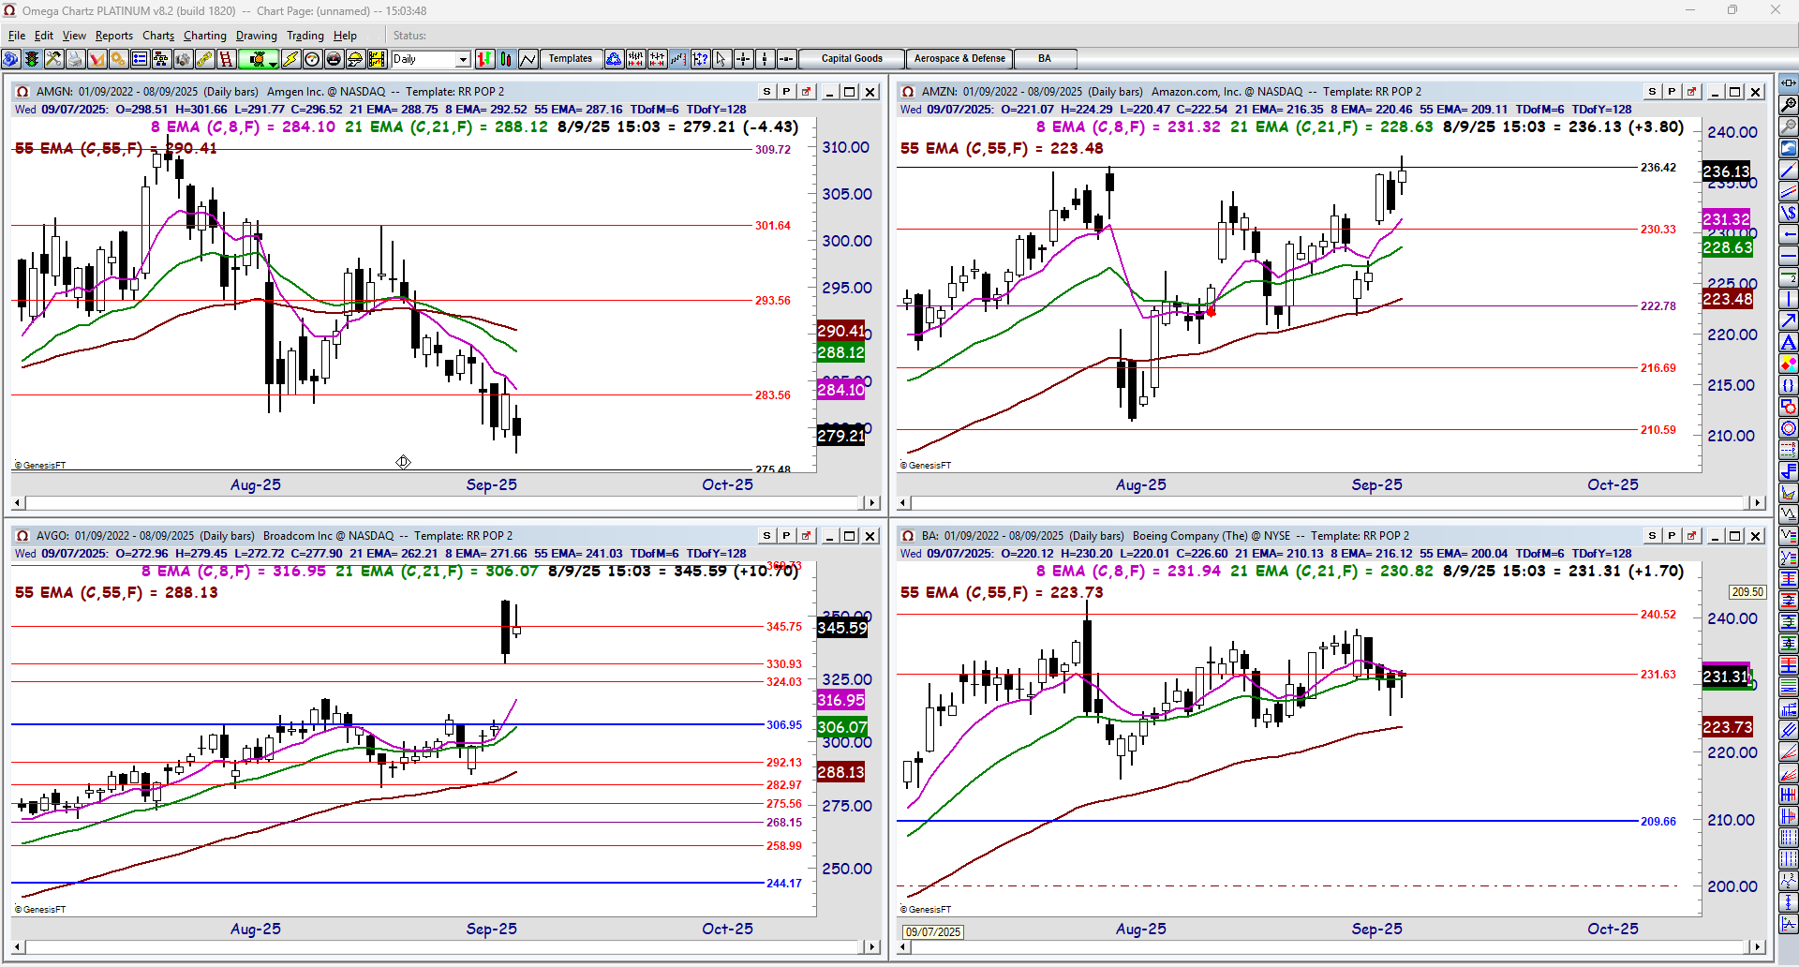
Task: Open the File menu
Action: [17, 36]
